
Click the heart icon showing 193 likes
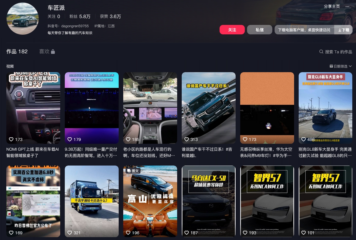tap(245, 233)
